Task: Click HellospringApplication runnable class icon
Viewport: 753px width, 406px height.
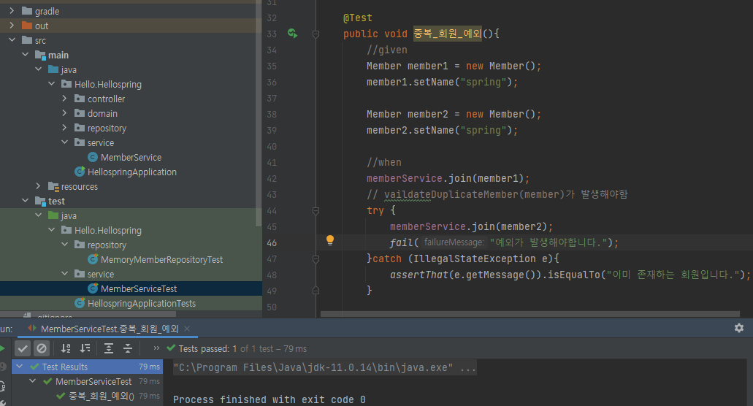Action: click(x=80, y=172)
